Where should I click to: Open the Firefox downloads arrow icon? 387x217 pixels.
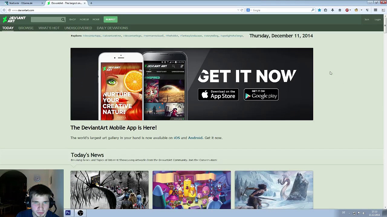pyautogui.click(x=333, y=10)
